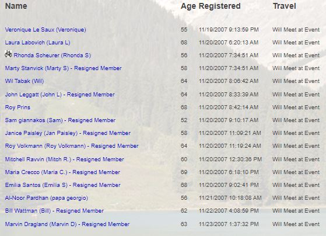Open Veronique Le Saux's profile link

point(45,30)
